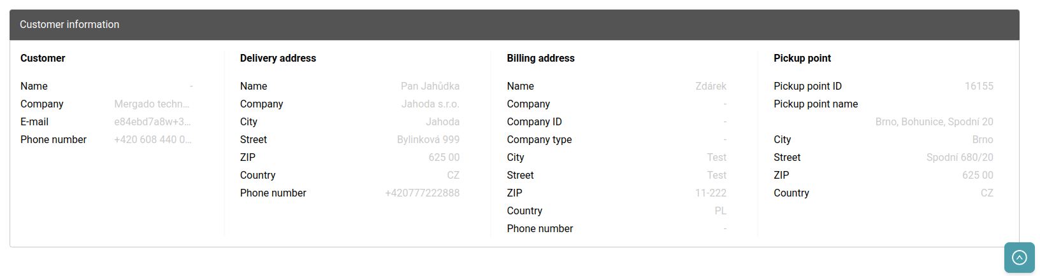The height and width of the screenshot is (276, 1040).
Task: Click the truncated customer e-mail value
Action: (x=152, y=122)
